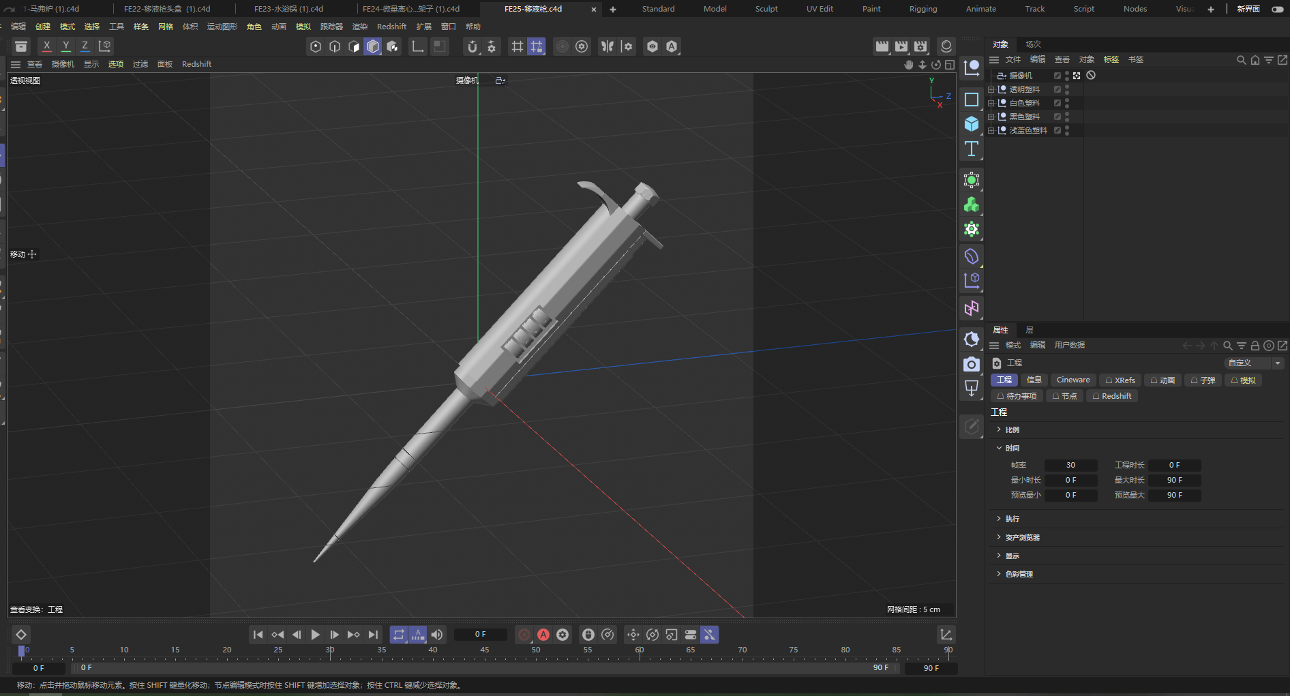This screenshot has width=1290, height=696.
Task: Open the 自定义 dropdown
Action: (x=1254, y=363)
